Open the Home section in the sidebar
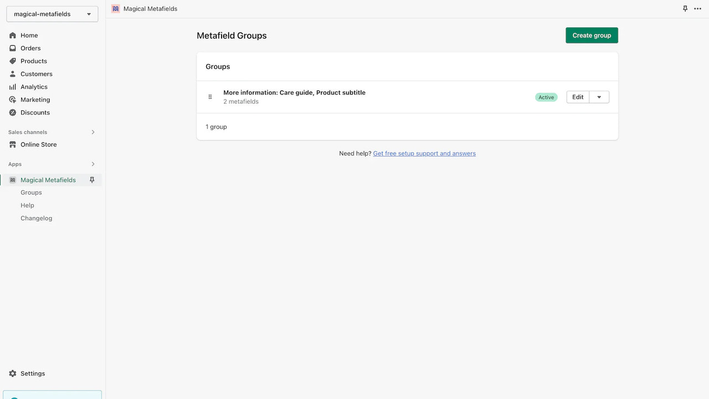709x399 pixels. tap(29, 35)
